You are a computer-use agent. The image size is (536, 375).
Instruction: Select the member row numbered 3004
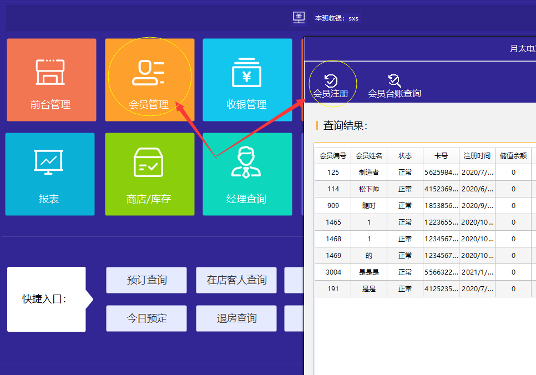point(333,272)
